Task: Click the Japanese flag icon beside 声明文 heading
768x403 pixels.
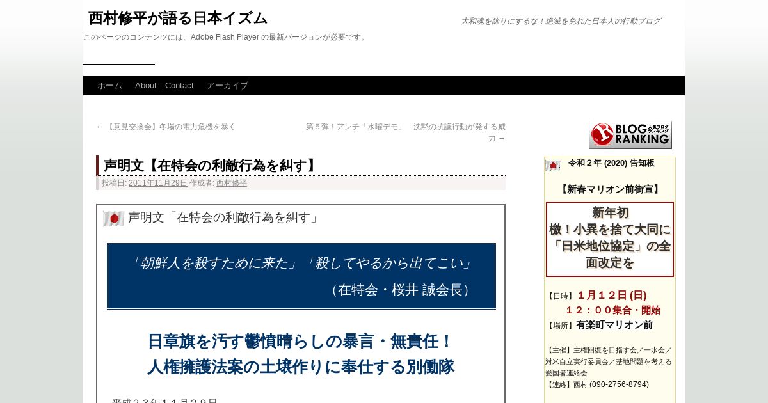Action: pyautogui.click(x=113, y=219)
